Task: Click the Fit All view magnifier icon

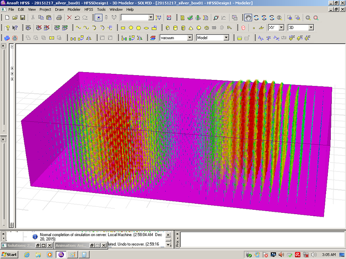Action: coord(308,18)
